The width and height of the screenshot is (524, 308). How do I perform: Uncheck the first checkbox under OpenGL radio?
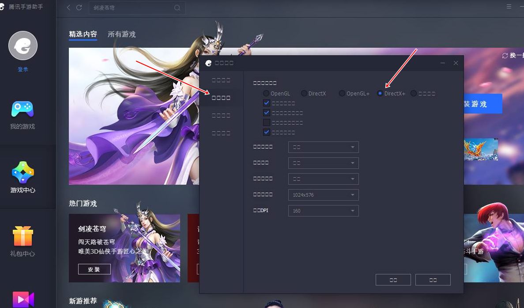[266, 103]
